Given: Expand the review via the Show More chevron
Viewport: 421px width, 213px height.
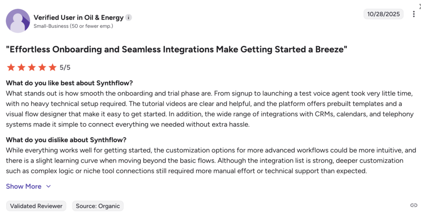Looking at the screenshot, I should [49, 186].
